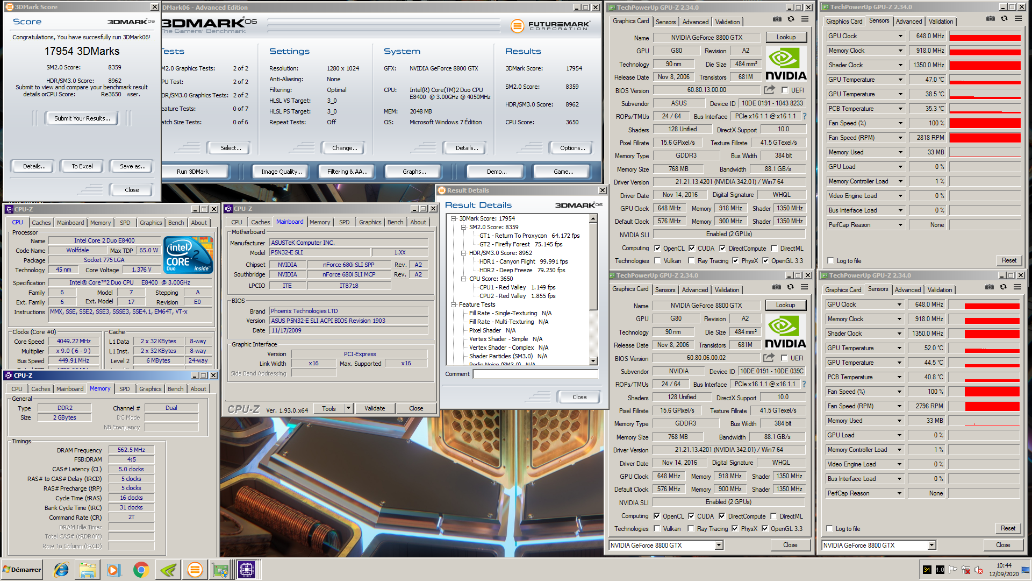
Task: Toggle UEFI checkbox next to BIOS 60.80.06.00.02
Action: point(784,358)
